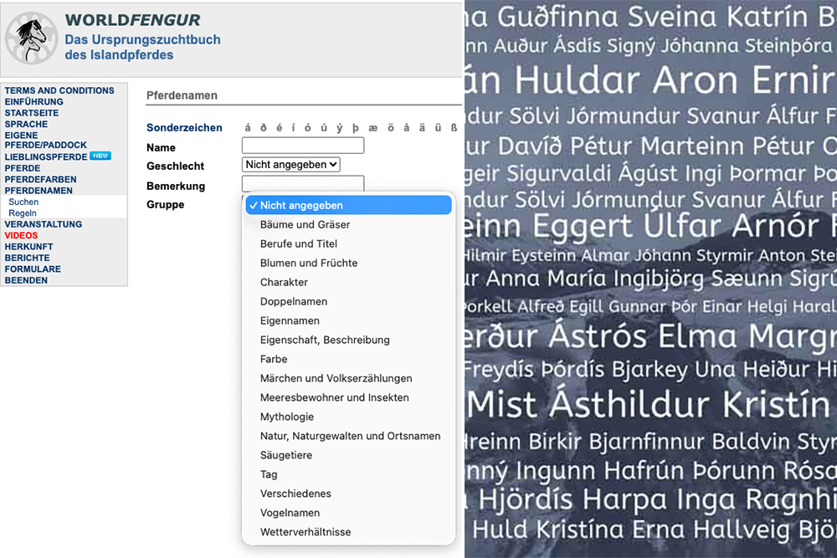Insert the ß special character
837x558 pixels.
point(453,128)
